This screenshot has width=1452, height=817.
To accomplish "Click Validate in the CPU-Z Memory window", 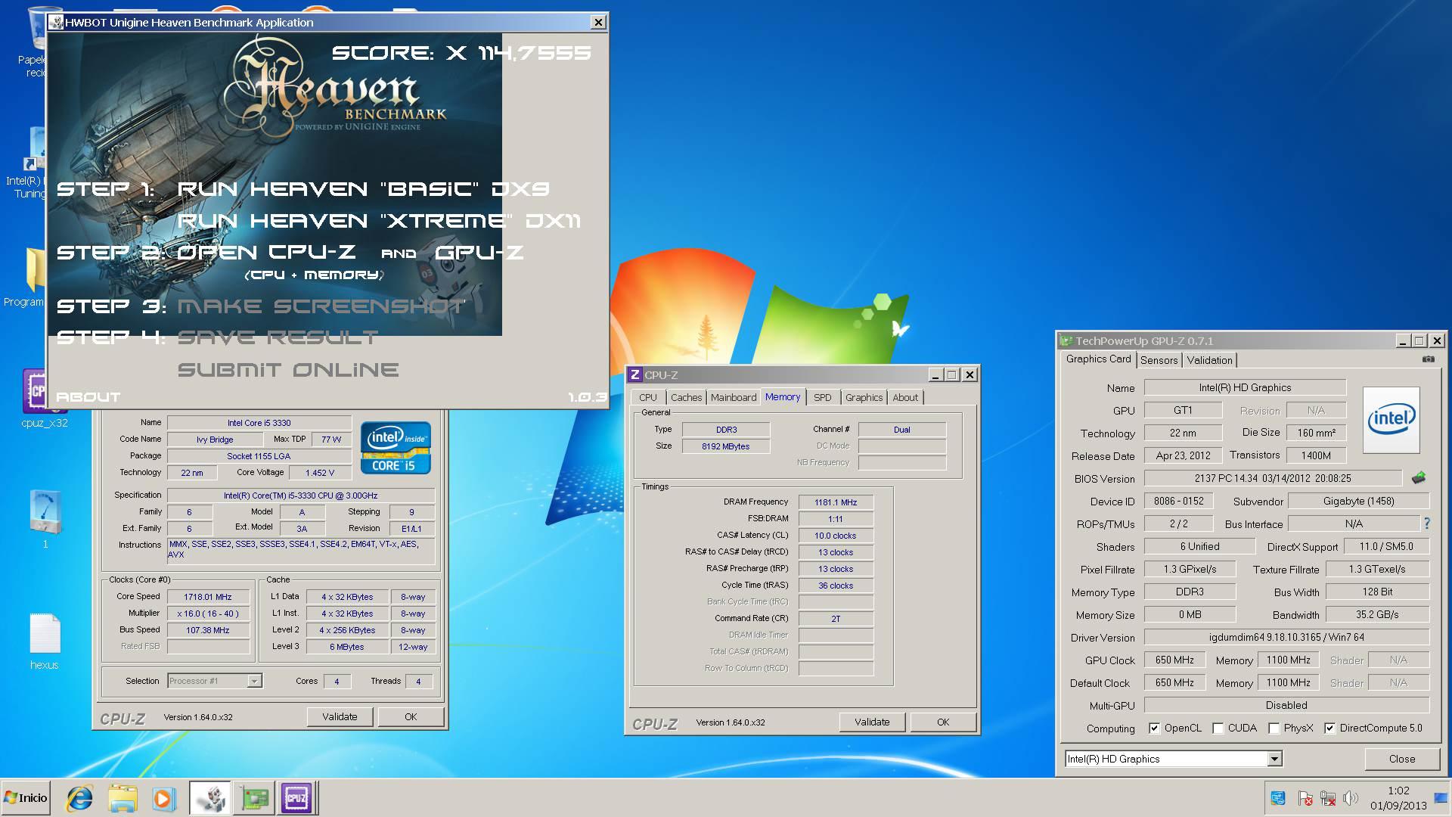I will pos(872,722).
